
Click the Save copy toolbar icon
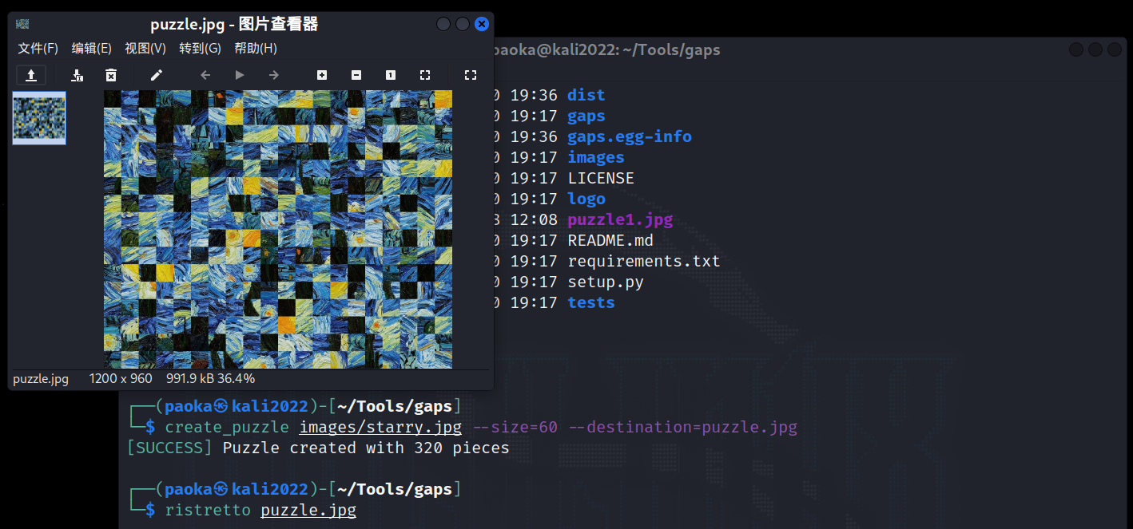coord(77,75)
